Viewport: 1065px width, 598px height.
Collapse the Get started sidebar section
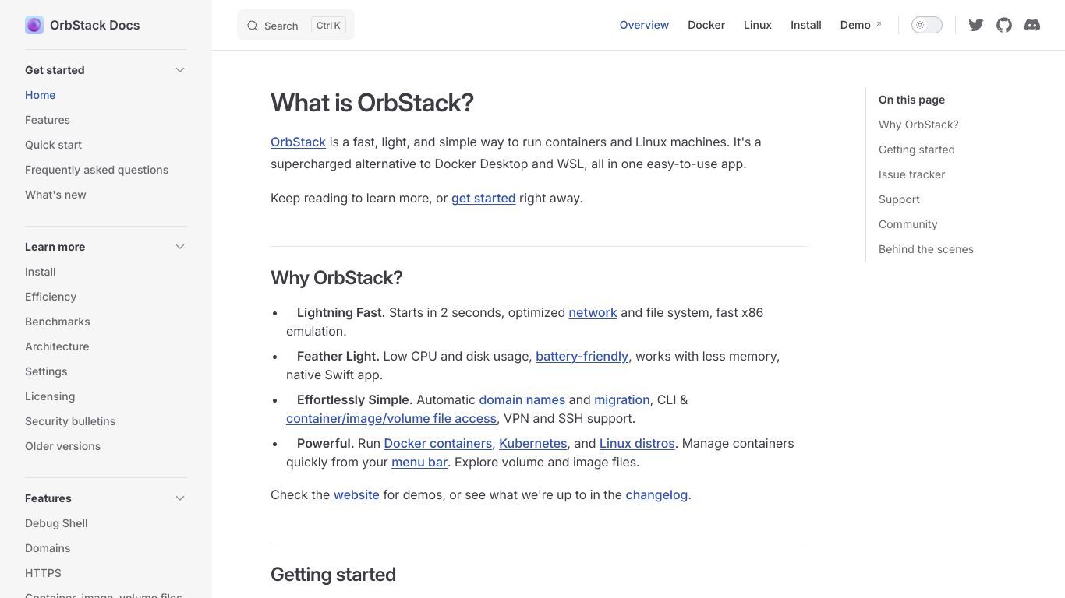point(180,70)
